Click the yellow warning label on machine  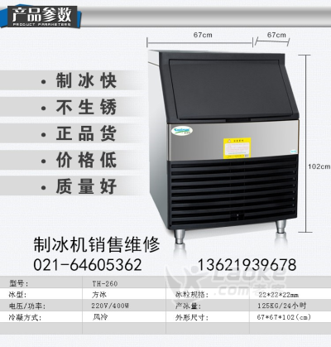click(237, 148)
